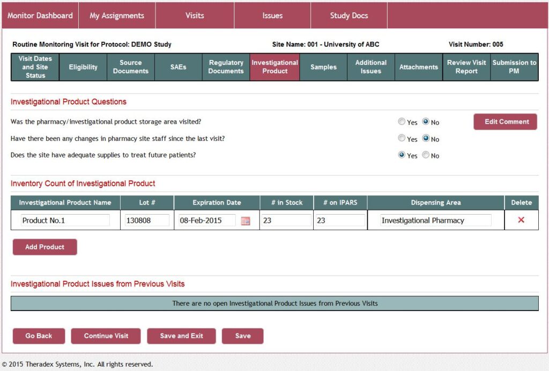
Task: Navigate to the Issues menu
Action: pyautogui.click(x=272, y=16)
